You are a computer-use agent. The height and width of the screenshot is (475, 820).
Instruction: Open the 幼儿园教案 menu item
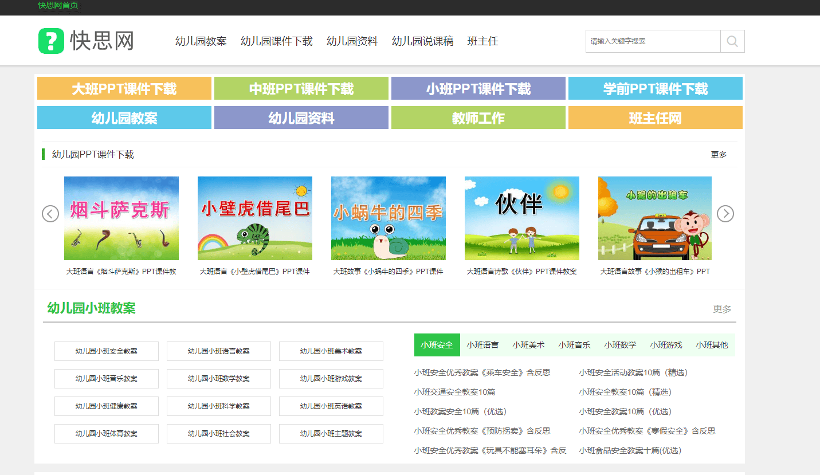pyautogui.click(x=201, y=41)
